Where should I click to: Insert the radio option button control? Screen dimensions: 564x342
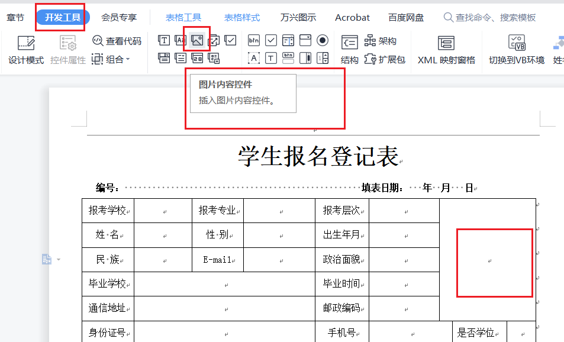tap(323, 41)
